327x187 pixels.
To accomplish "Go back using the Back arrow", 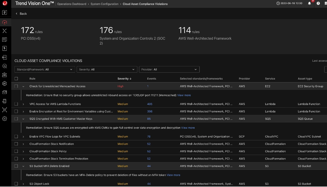I will pos(17,13).
